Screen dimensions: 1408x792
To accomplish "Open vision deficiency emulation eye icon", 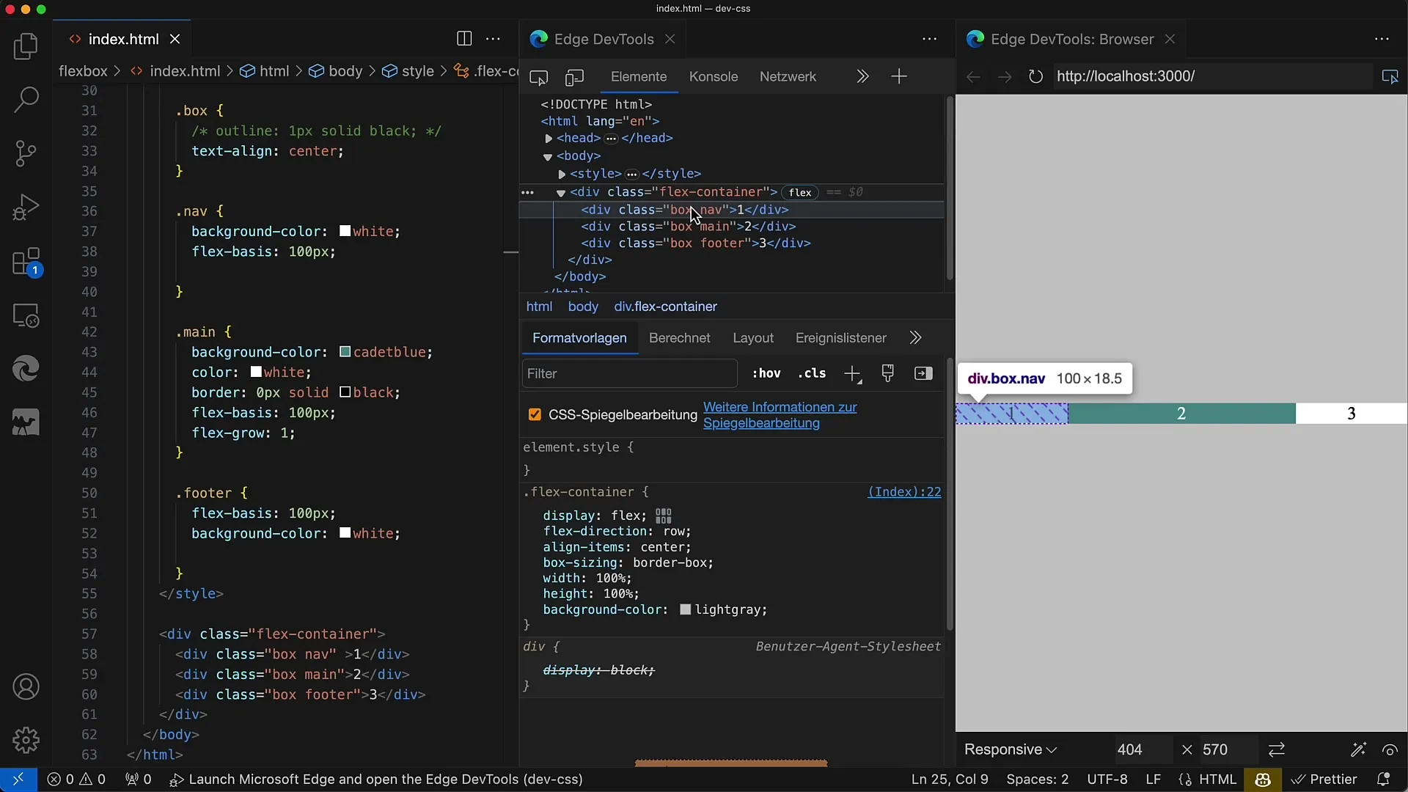I will coord(1390,749).
